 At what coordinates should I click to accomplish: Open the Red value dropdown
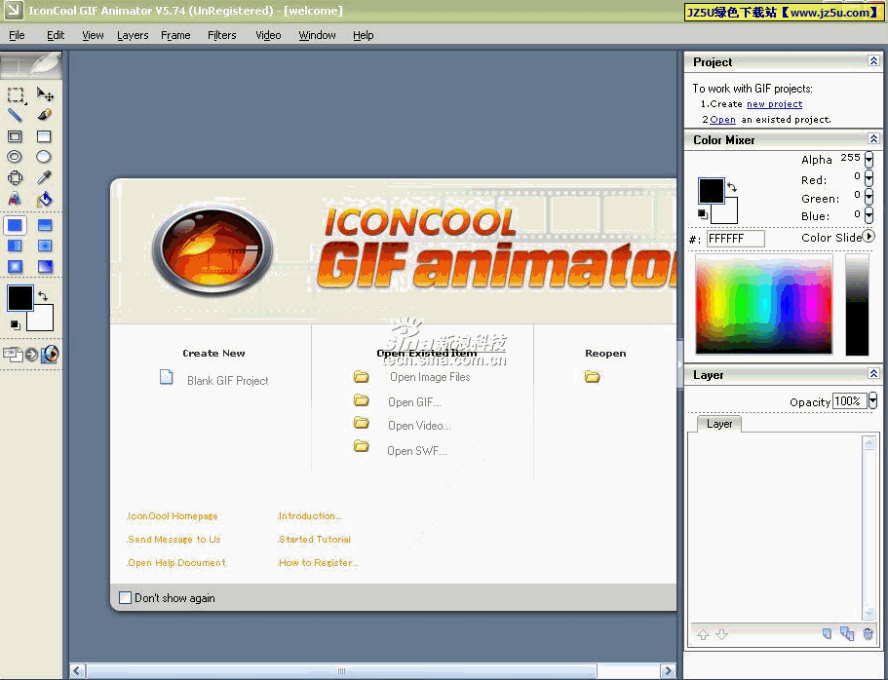869,178
